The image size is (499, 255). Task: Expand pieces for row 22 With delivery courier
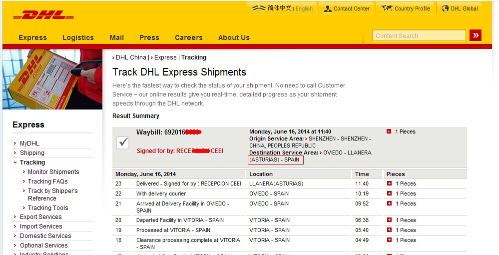click(x=389, y=193)
